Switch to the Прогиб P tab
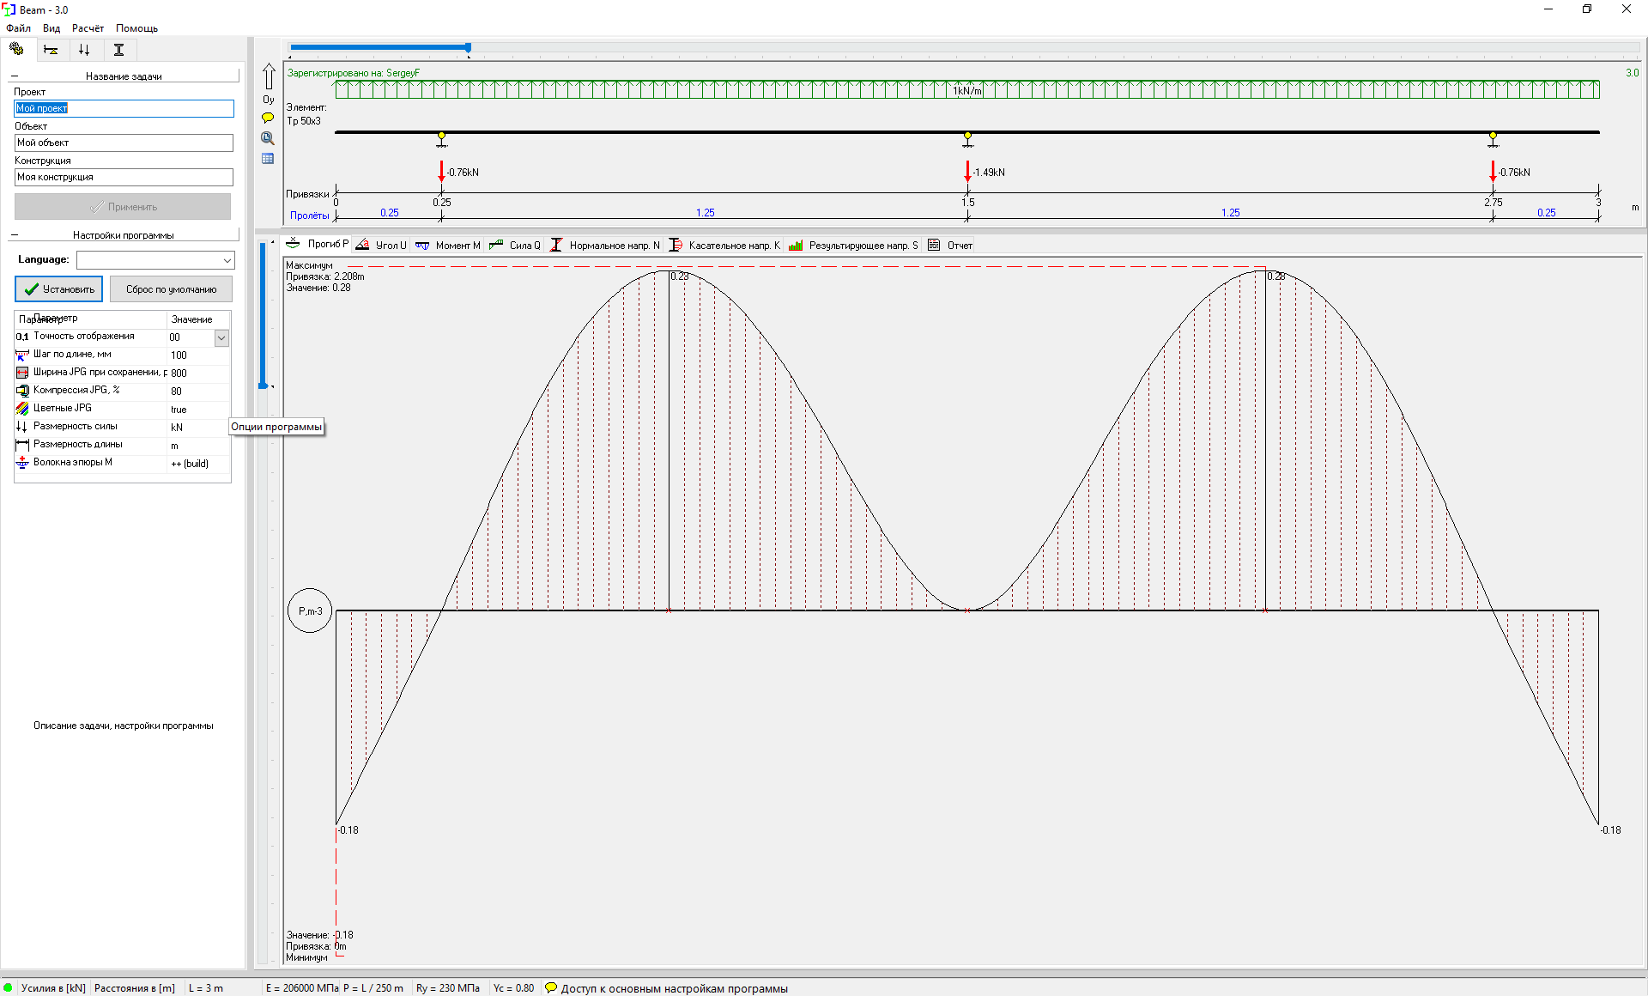Image resolution: width=1648 pixels, height=996 pixels. coord(318,244)
